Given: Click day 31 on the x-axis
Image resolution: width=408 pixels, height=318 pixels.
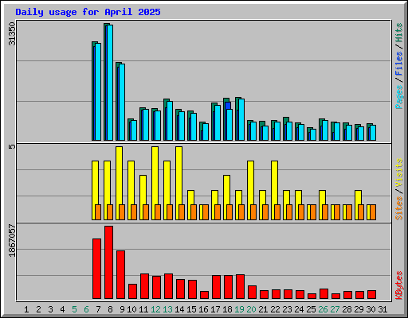Looking at the screenshot, I should (382, 309).
